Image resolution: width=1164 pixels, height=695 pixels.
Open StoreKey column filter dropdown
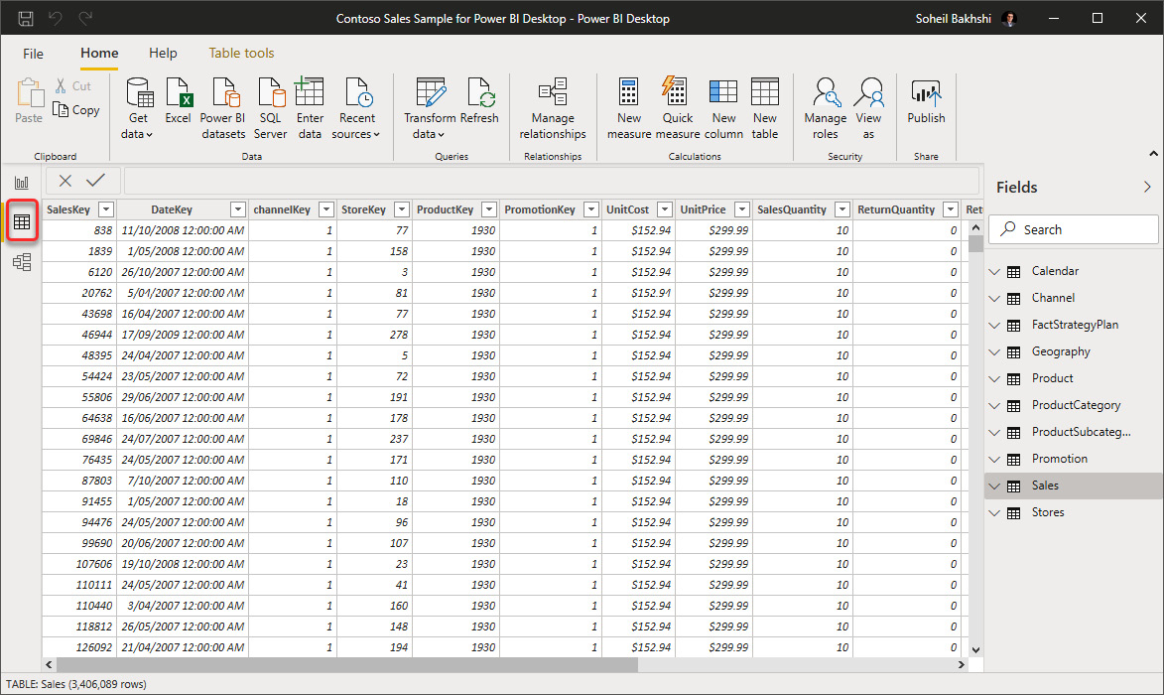[402, 209]
